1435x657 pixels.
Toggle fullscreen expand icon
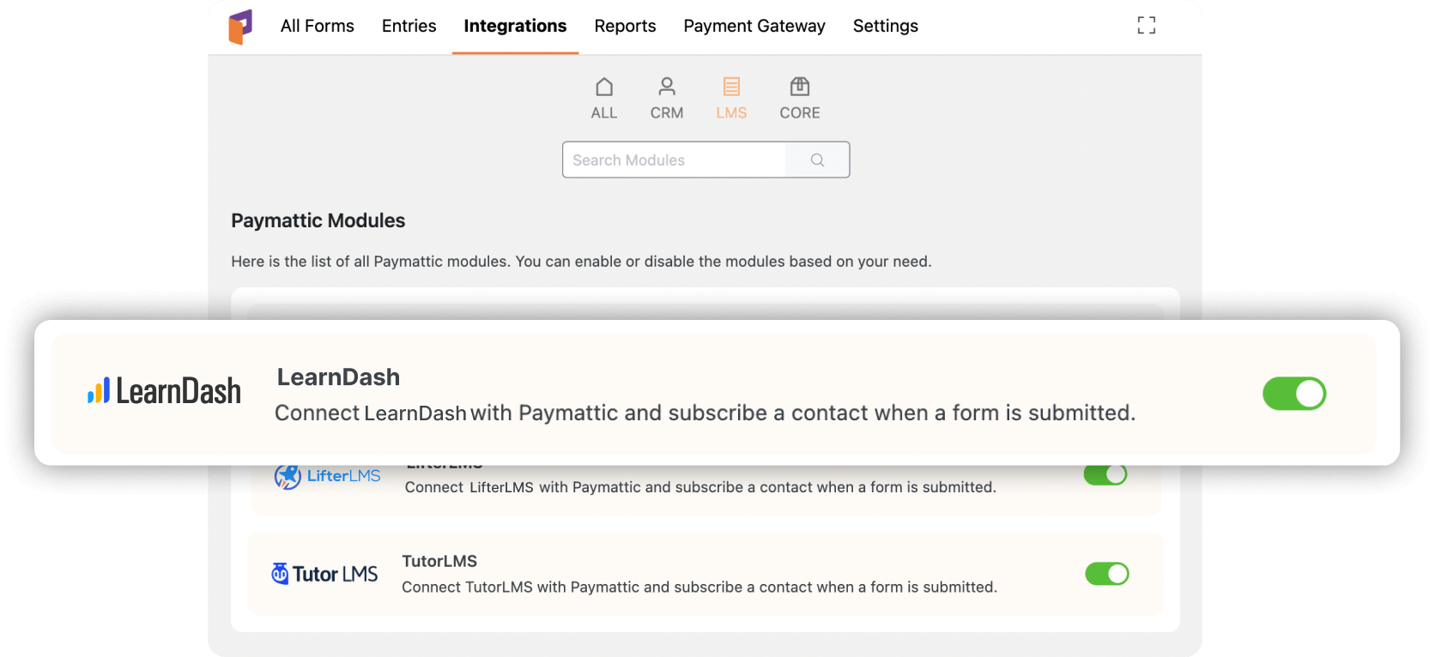1146,26
